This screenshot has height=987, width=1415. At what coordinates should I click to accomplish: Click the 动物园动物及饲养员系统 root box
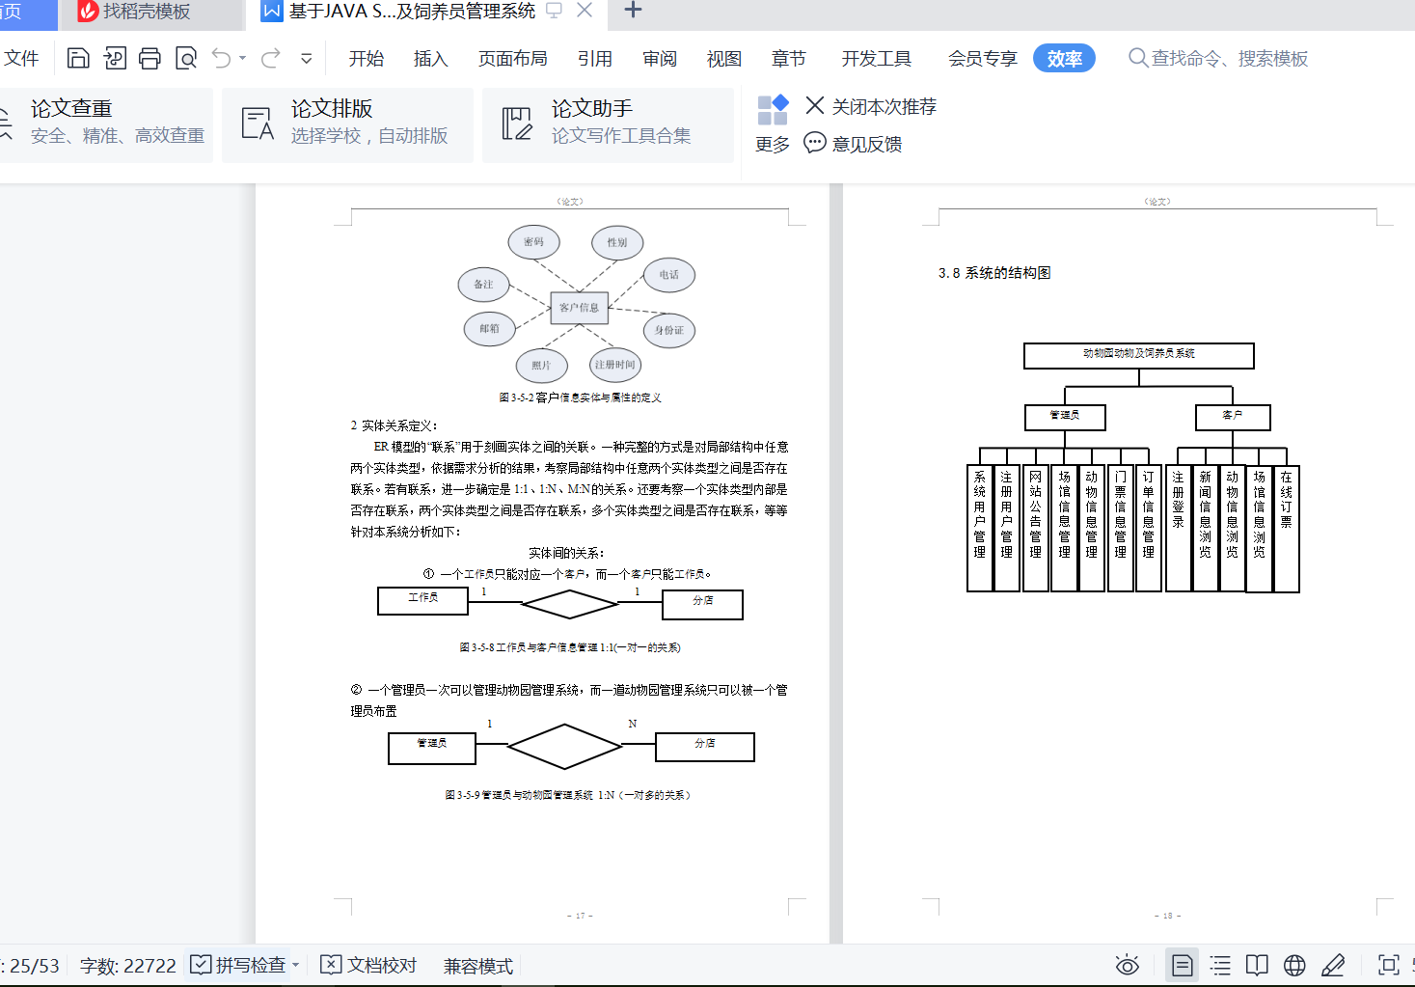coord(1139,355)
